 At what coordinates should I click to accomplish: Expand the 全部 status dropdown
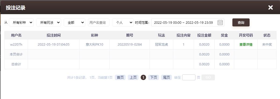[x=75, y=22]
